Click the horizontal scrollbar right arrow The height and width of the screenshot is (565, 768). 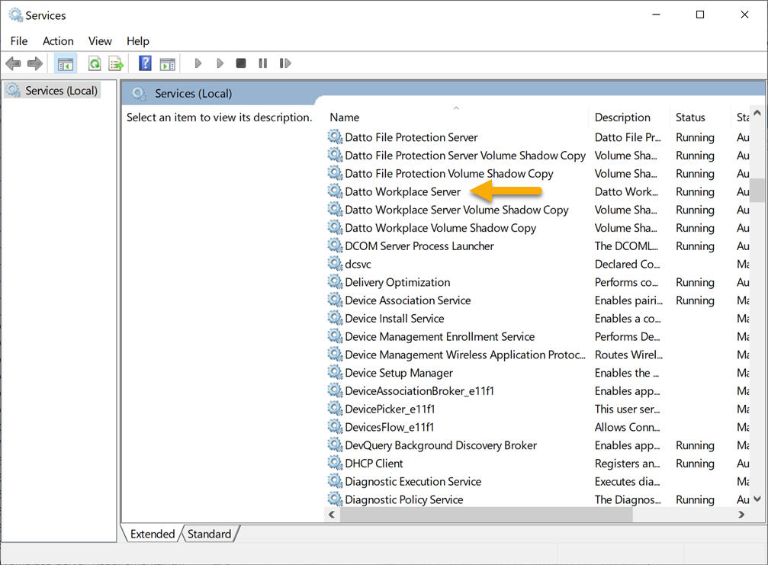coord(741,515)
